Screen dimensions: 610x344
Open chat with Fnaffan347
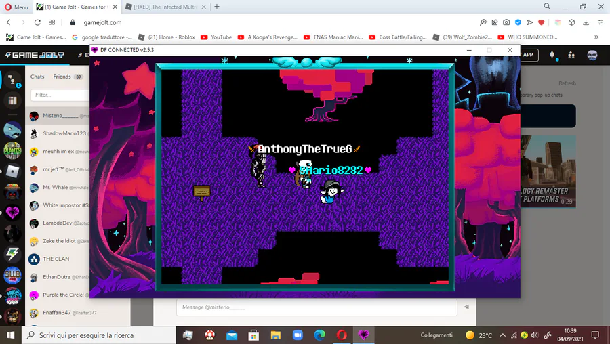pyautogui.click(x=78, y=313)
